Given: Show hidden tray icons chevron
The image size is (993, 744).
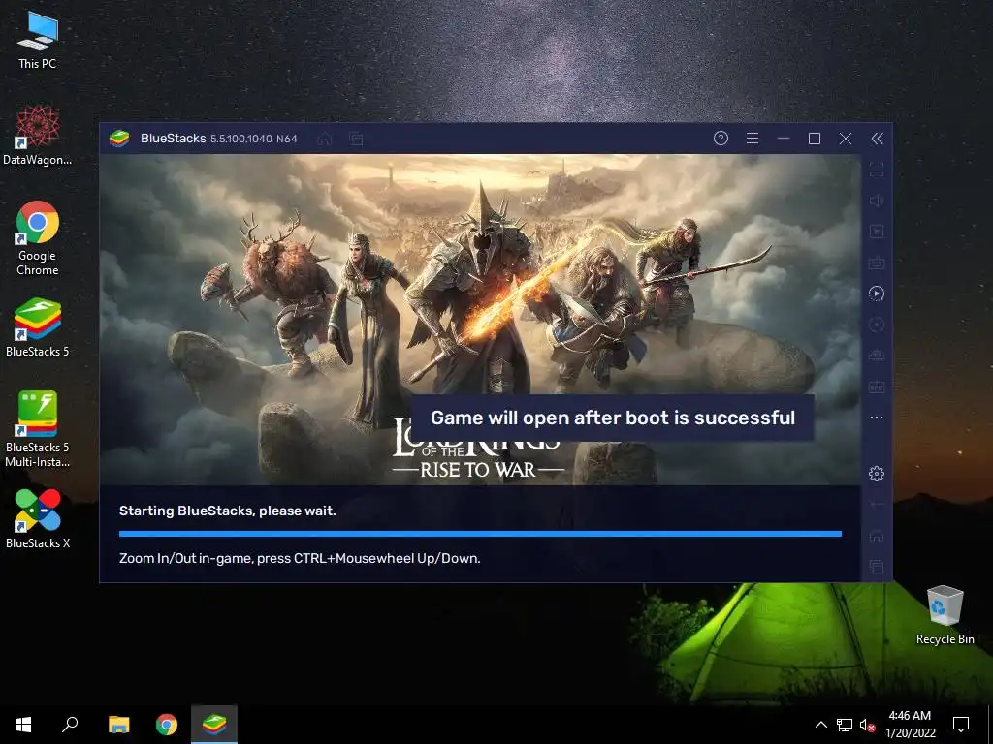Looking at the screenshot, I should (x=820, y=725).
